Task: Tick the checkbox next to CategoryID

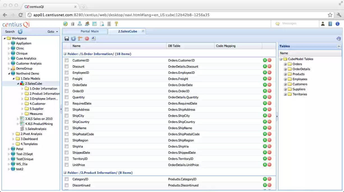Action: click(x=66, y=179)
